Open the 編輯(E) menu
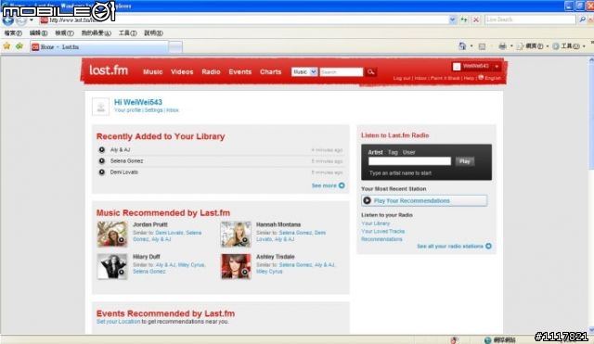This screenshot has width=594, height=344. click(38, 33)
